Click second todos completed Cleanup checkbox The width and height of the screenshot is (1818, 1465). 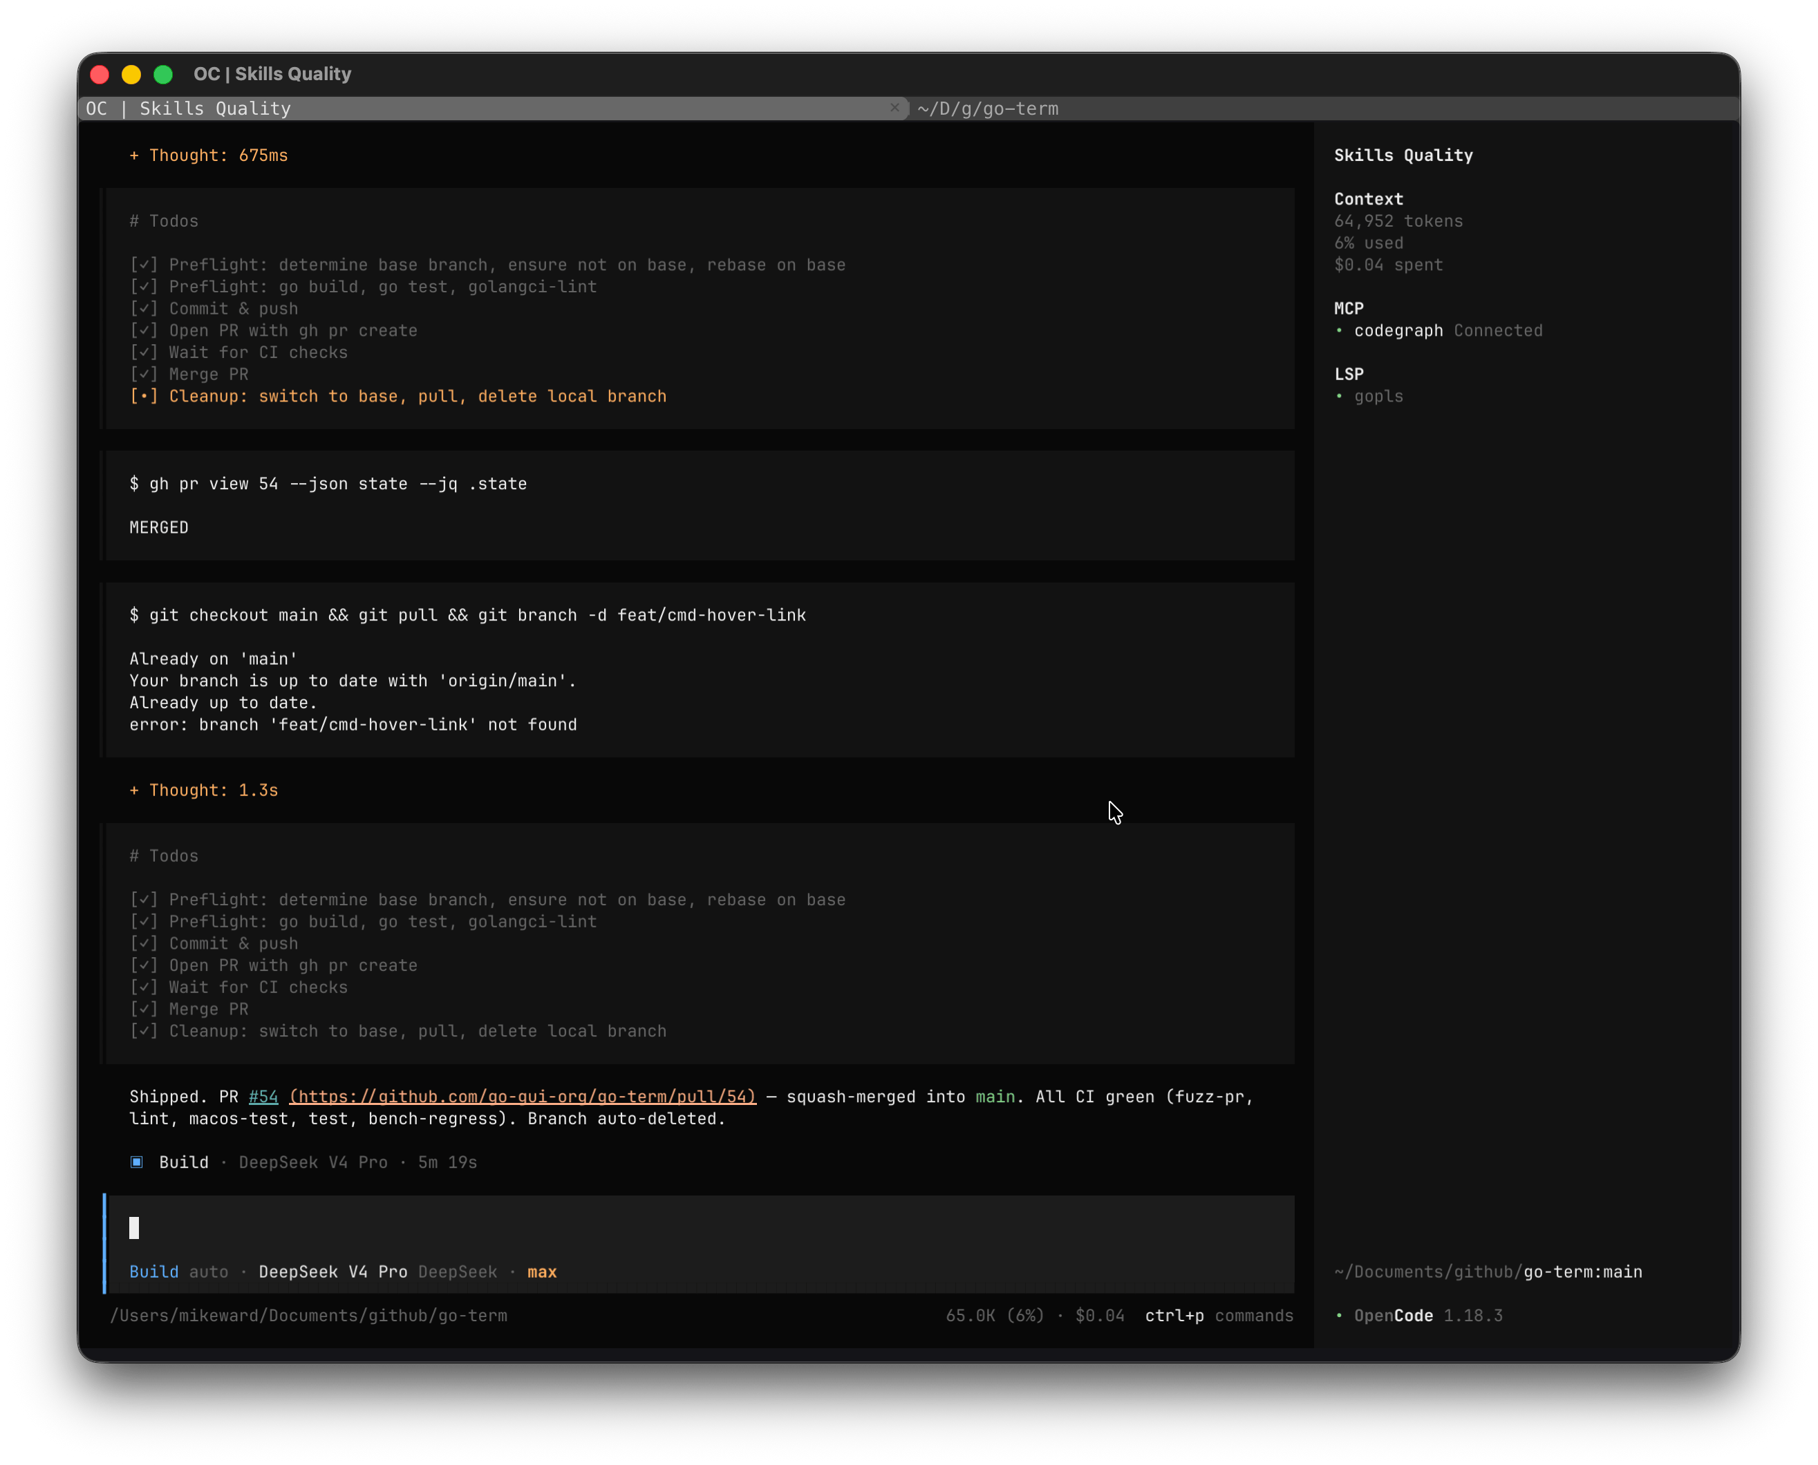(144, 1031)
